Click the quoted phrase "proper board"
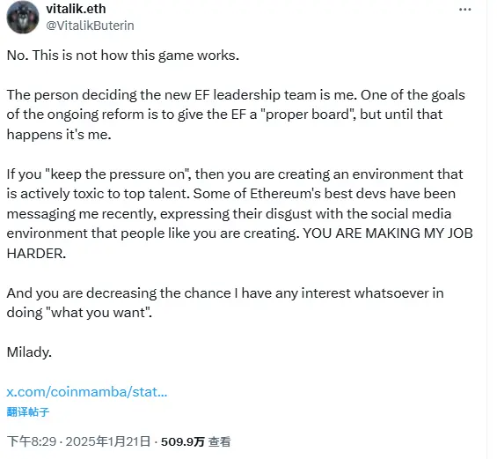The height and width of the screenshot is (459, 497). tap(306, 115)
